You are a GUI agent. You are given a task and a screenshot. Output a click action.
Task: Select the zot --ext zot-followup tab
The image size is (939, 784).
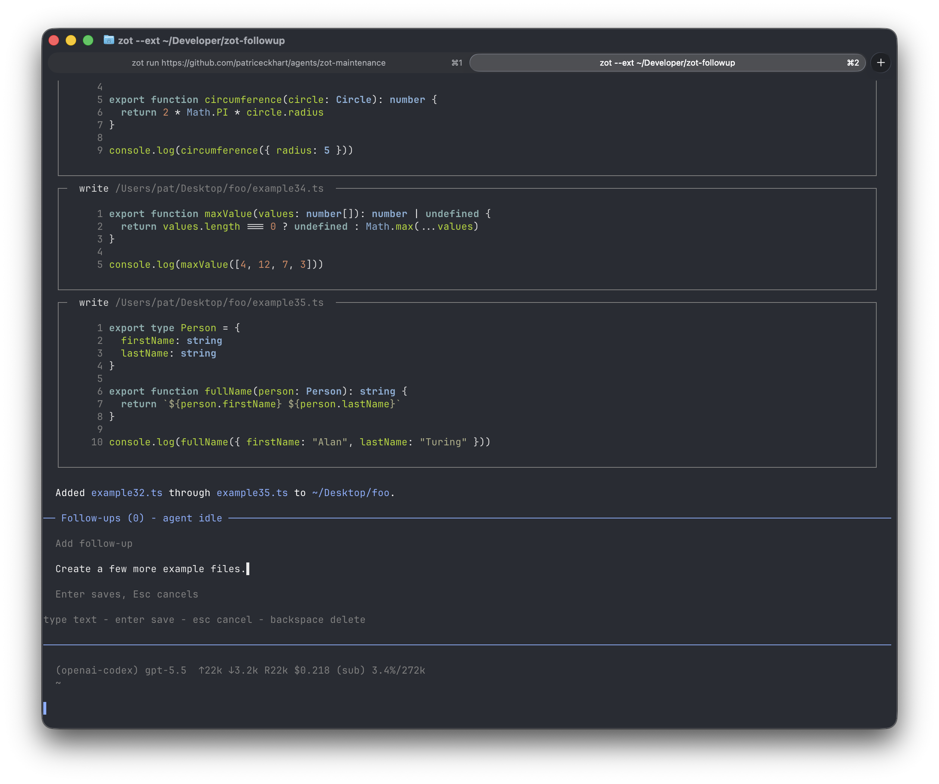(x=667, y=63)
